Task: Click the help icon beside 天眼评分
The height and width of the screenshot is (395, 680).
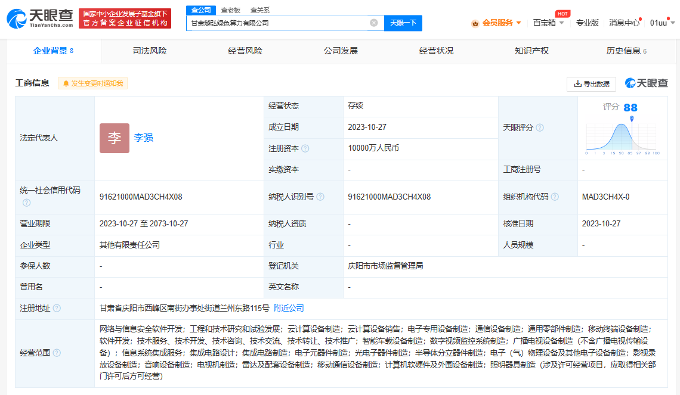Action: (540, 127)
